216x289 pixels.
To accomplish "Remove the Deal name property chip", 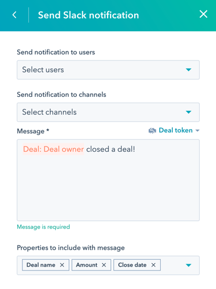I will [62, 265].
